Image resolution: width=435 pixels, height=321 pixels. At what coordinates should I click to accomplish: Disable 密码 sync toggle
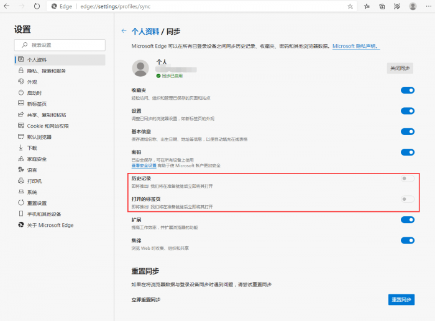[x=408, y=152]
